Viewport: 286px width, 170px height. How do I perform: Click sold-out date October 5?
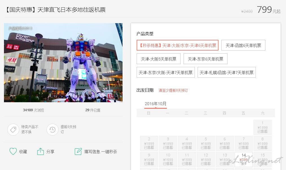click(206, 143)
